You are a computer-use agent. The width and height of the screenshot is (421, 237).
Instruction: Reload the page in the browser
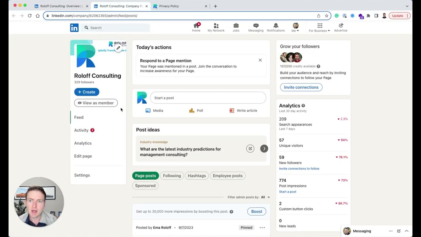30,15
